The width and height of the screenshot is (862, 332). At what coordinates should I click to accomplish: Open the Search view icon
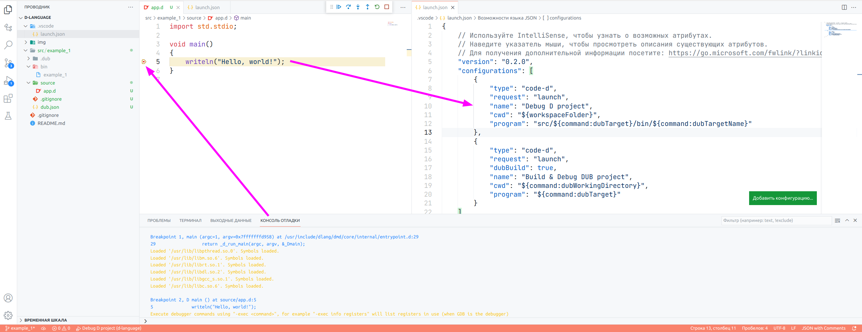8,45
